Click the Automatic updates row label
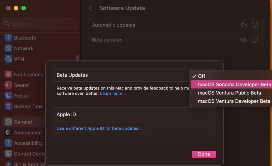 [x=113, y=25]
